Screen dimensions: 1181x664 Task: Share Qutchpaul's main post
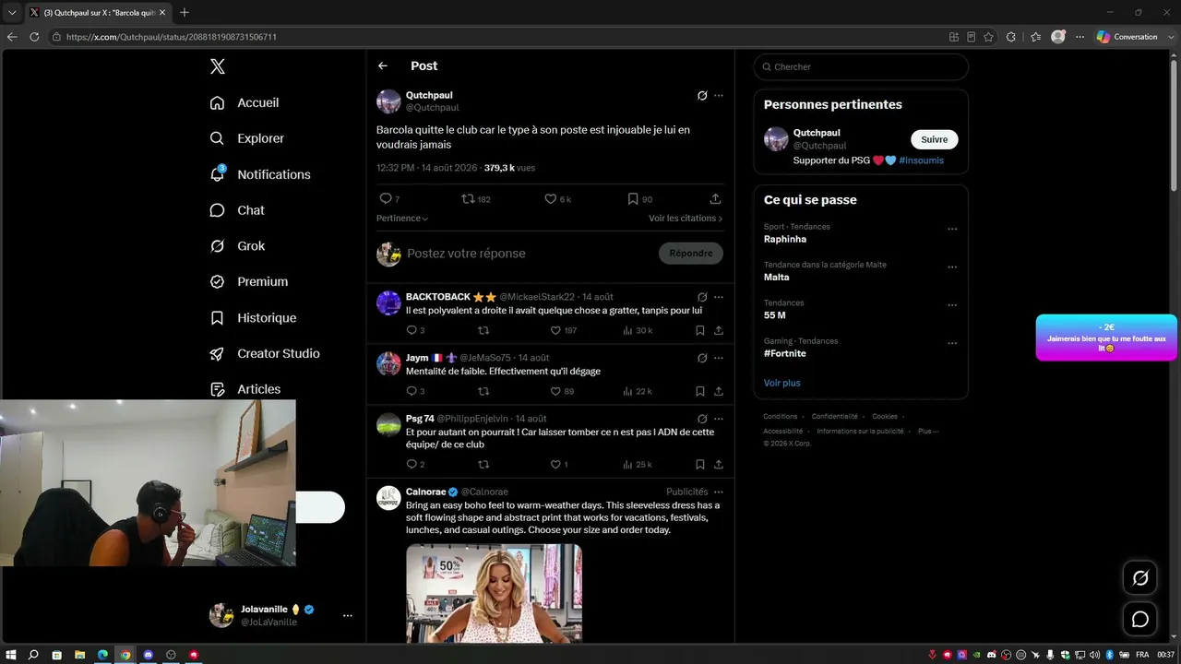pyautogui.click(x=715, y=198)
